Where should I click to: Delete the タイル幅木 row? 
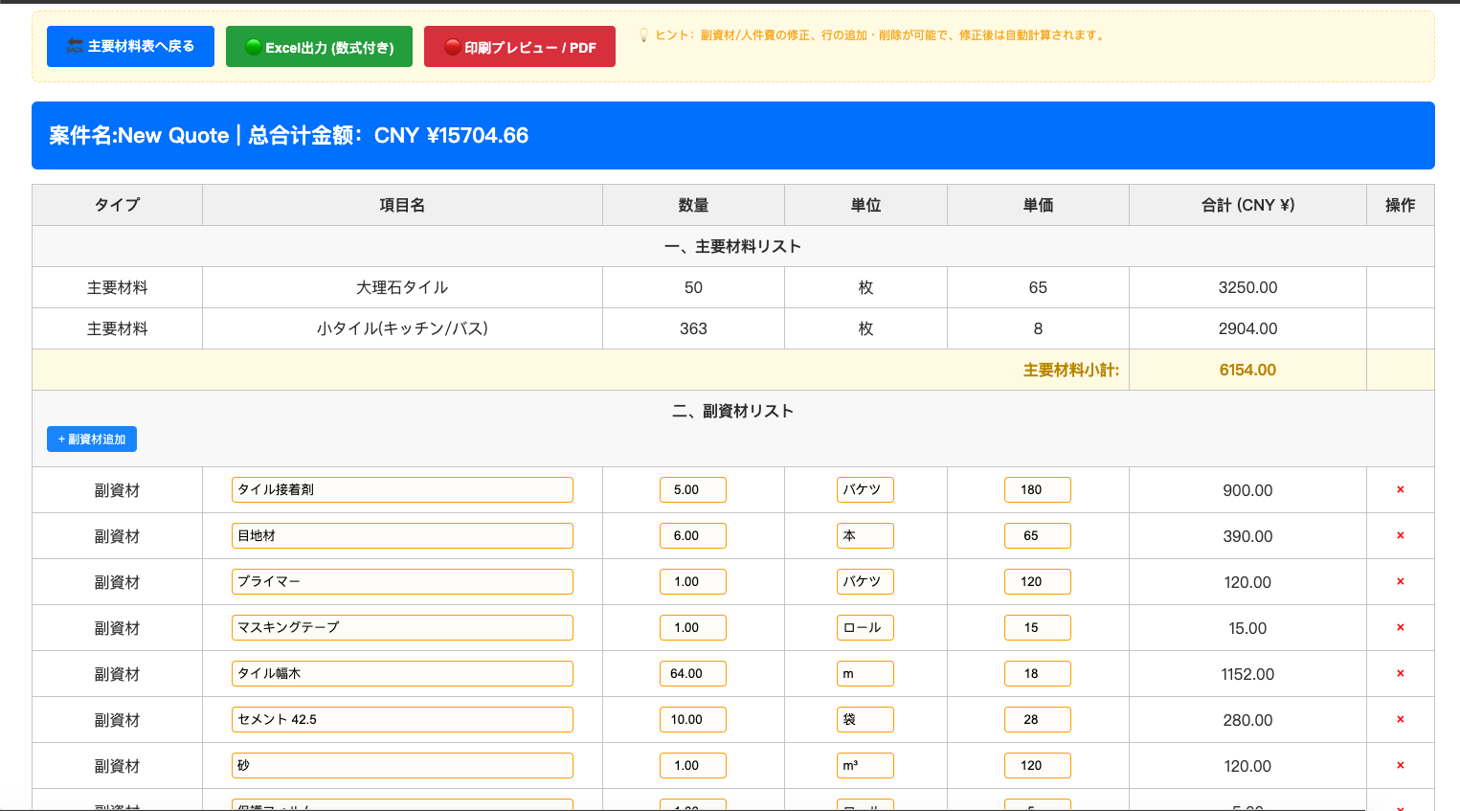pos(1400,673)
